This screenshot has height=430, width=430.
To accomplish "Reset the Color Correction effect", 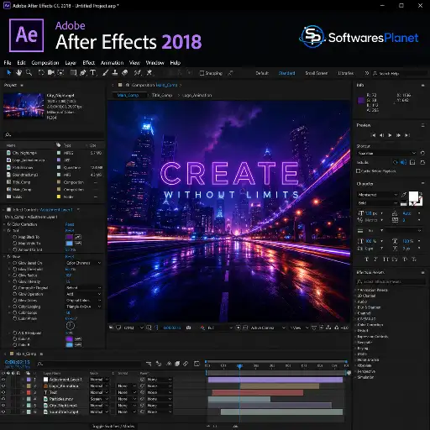I will pos(70,224).
